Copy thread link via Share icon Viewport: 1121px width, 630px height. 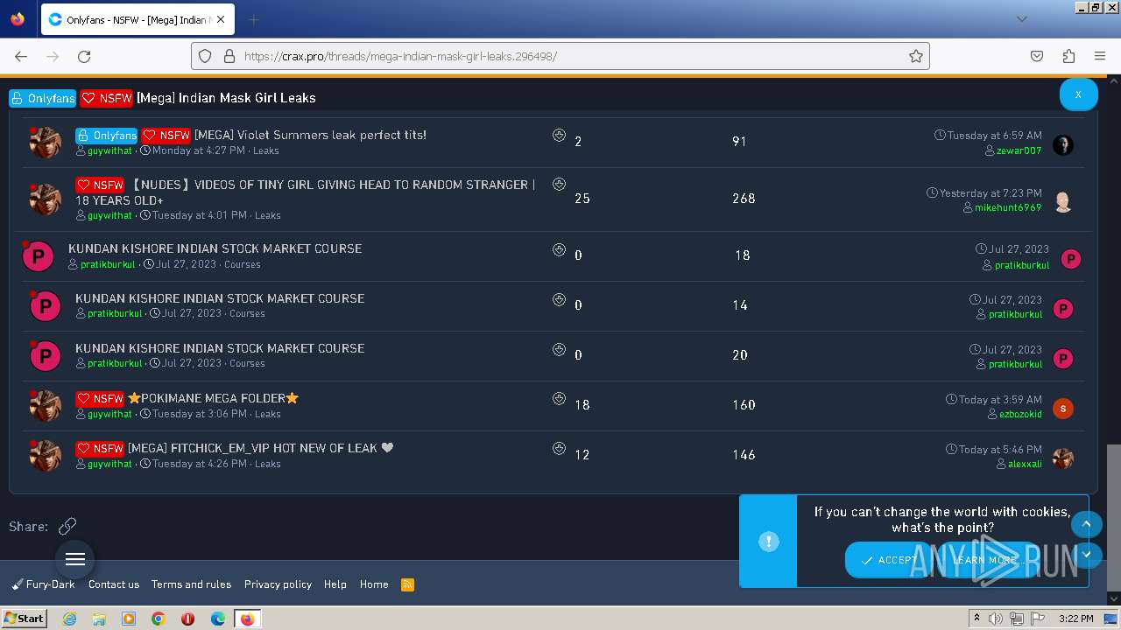[67, 526]
